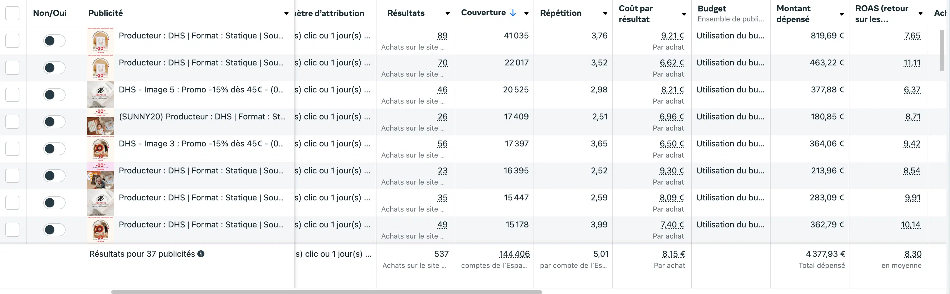Open thumbnail of DHS Image 3 promo ad
Image resolution: width=950 pixels, height=294 pixels.
coord(100,149)
